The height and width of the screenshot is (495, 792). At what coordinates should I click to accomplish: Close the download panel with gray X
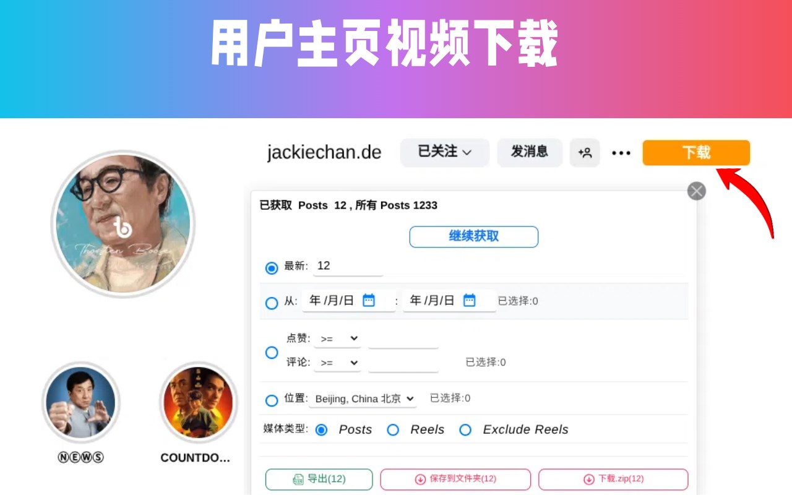coord(697,191)
